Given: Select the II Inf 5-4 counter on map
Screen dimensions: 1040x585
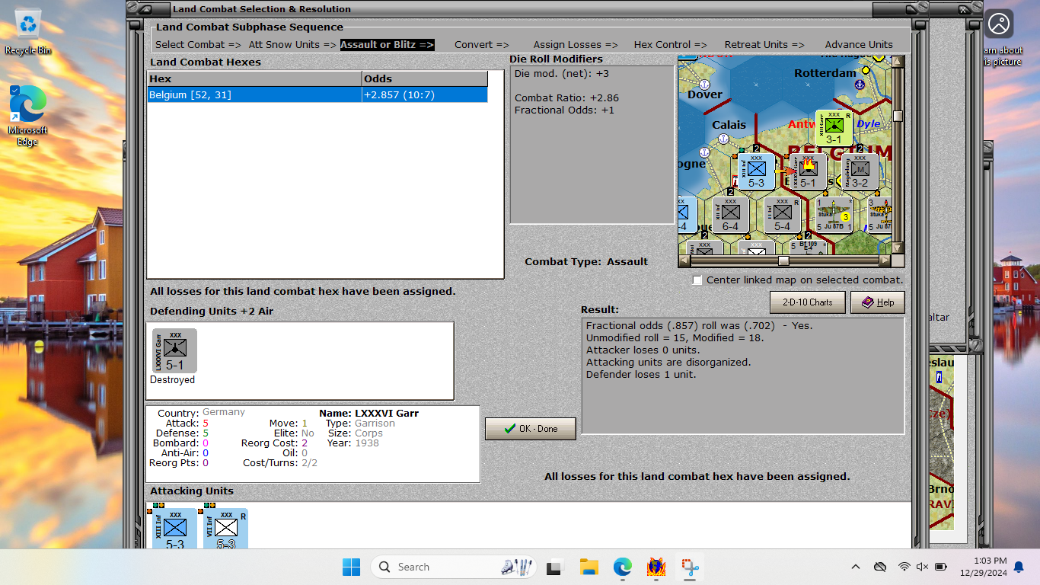Looking at the screenshot, I should pyautogui.click(x=781, y=214).
